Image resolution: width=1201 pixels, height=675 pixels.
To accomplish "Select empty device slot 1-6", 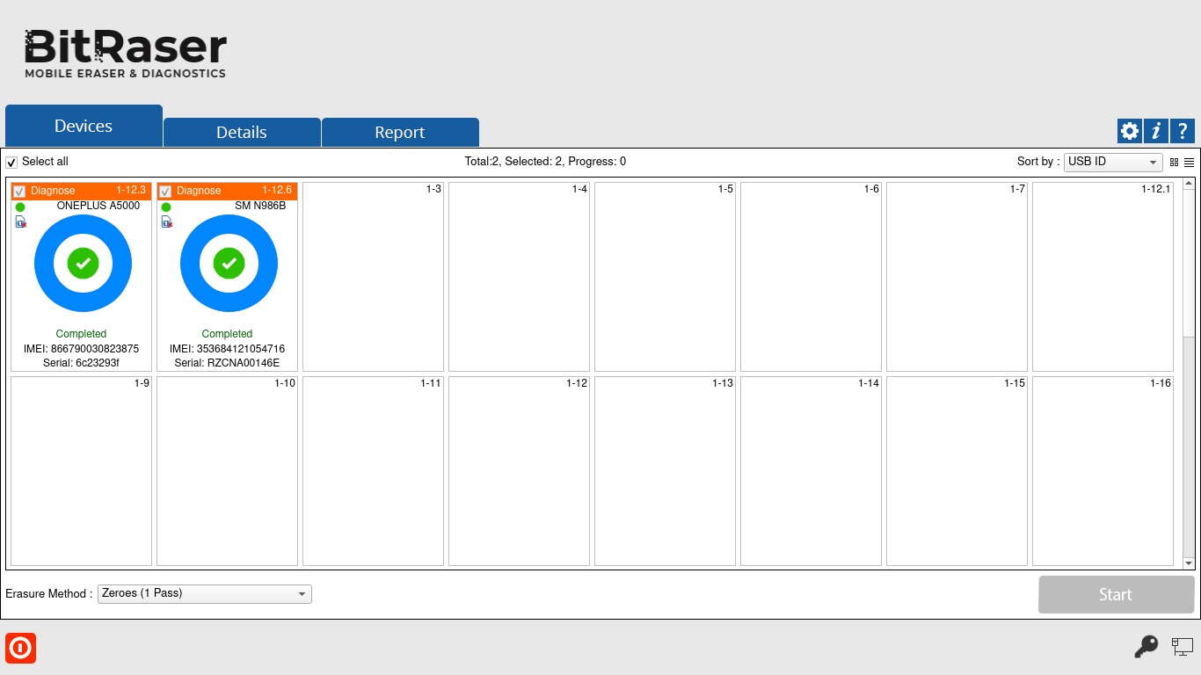I will click(x=812, y=277).
